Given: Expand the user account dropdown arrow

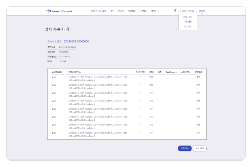Looking at the screenshot, I should point(196,11).
